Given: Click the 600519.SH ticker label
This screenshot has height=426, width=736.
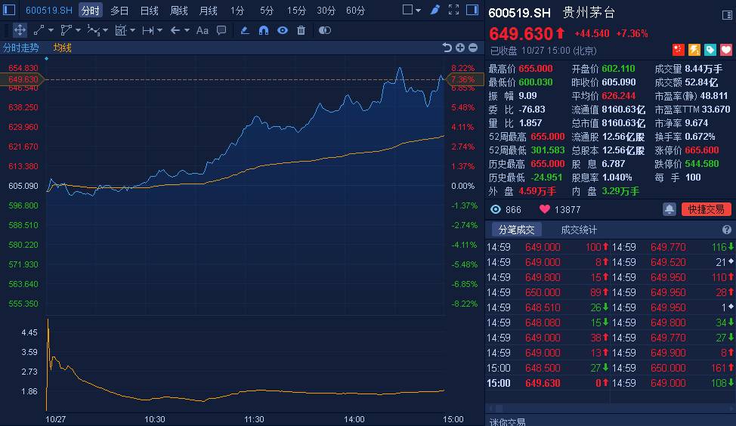Looking at the screenshot, I should click(x=49, y=11).
